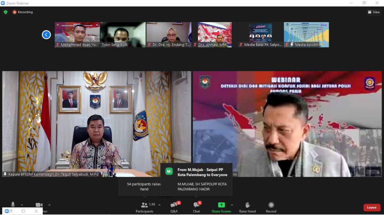Image resolution: width=384 pixels, height=215 pixels.
Task: Click the microphone mute icon
Action: [13, 205]
